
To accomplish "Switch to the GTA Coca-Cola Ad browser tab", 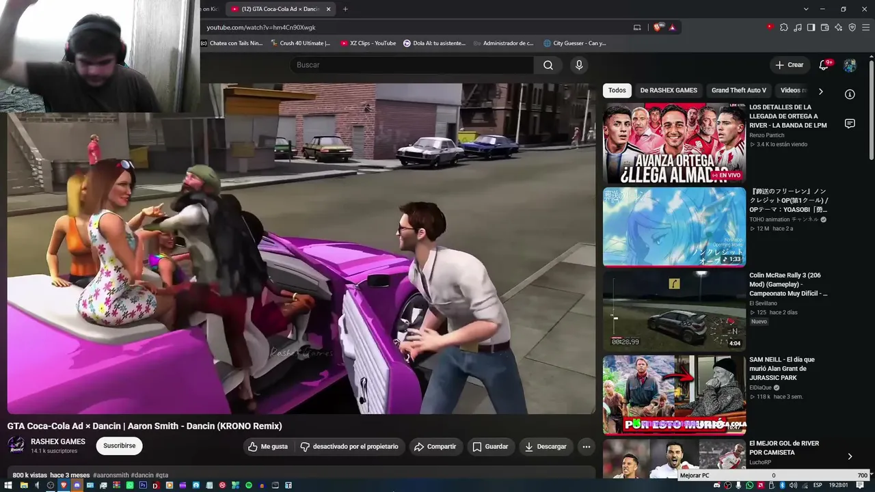I will tap(280, 9).
